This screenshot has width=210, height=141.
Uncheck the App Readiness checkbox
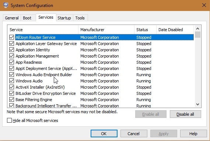click(x=12, y=62)
